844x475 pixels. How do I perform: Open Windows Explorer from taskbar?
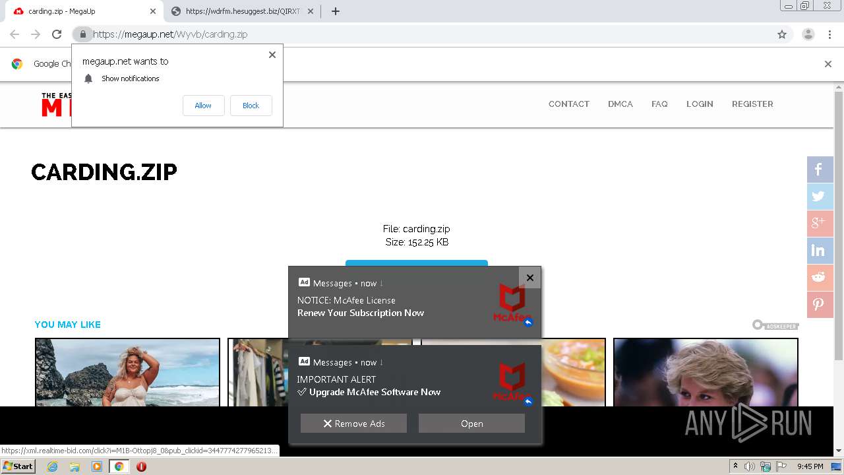[x=75, y=466]
